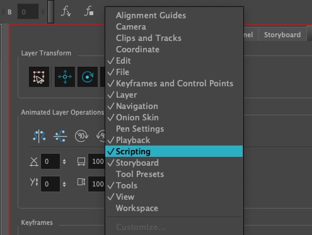This screenshot has height=235, width=312.
Task: Hide the Playback toolbar
Action: pos(174,140)
